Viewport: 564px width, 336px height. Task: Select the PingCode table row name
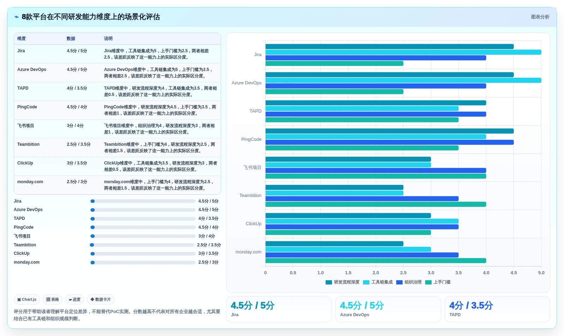(27, 107)
